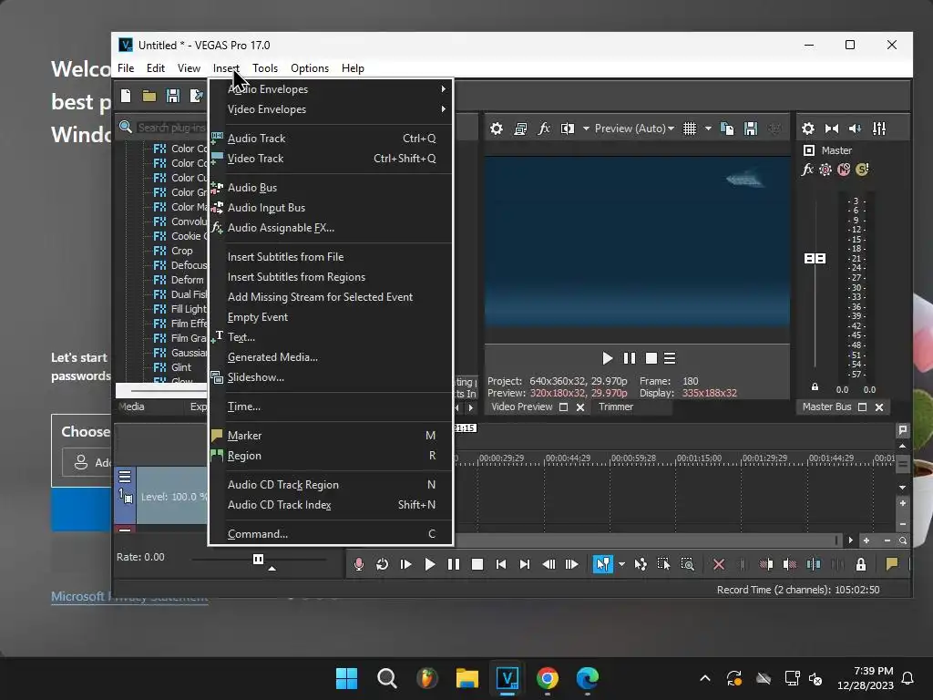
Task: Select Generated Media... menu entry
Action: click(x=331, y=357)
